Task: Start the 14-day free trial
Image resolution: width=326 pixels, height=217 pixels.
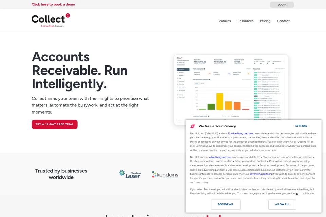Action: 54,124
